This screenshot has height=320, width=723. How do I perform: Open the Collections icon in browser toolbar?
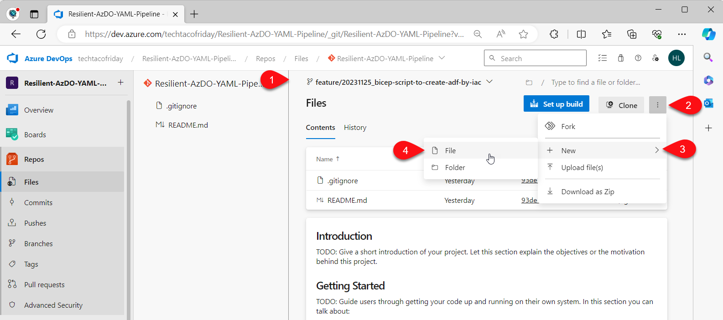pyautogui.click(x=632, y=34)
